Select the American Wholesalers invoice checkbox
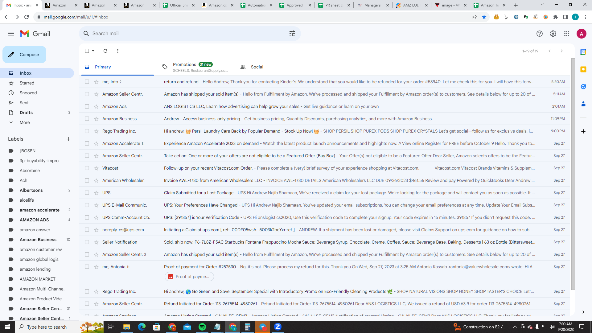 pyautogui.click(x=87, y=180)
